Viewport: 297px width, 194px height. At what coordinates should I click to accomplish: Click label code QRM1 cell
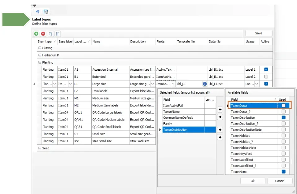82,120
